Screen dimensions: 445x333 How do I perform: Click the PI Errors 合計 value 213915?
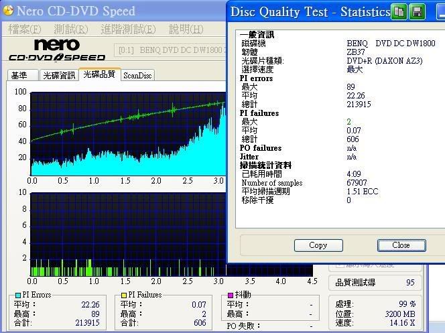[87, 323]
